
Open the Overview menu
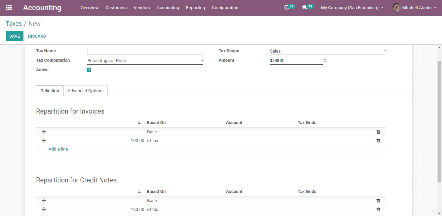pyautogui.click(x=89, y=7)
